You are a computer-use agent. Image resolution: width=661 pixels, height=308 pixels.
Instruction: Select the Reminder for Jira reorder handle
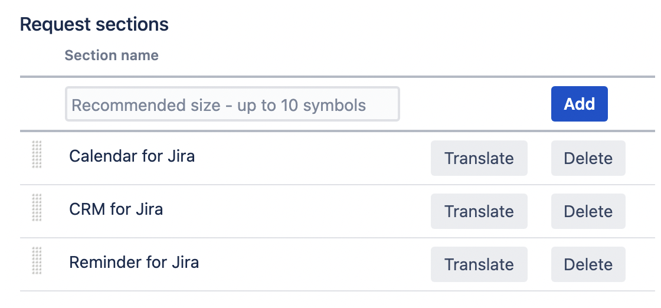[37, 261]
